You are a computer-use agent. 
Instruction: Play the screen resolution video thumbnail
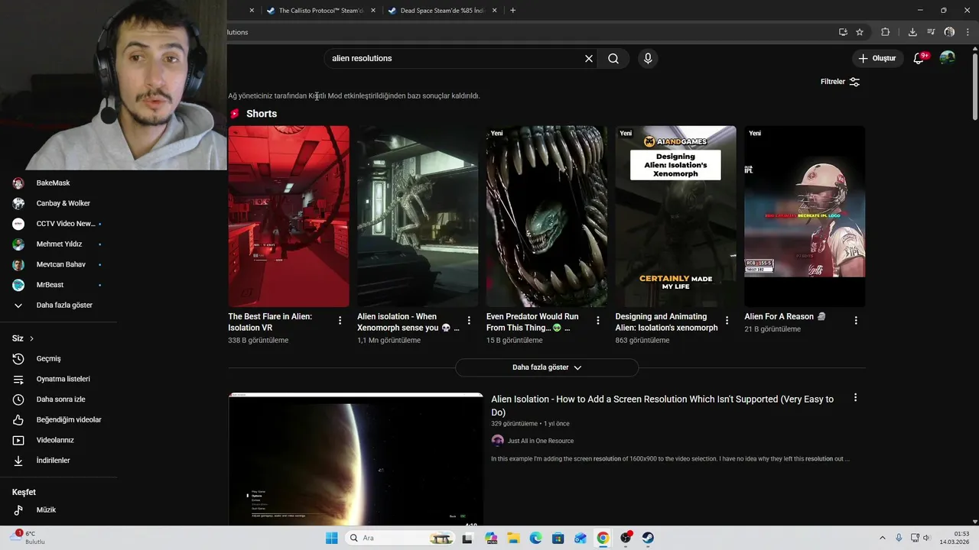[356, 460]
